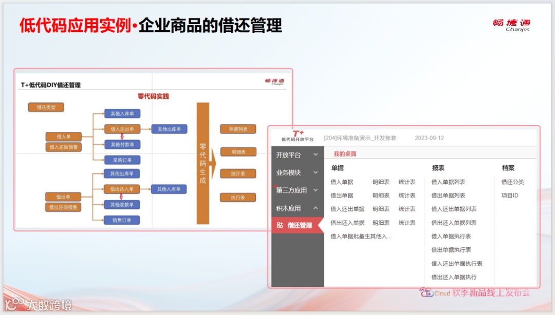This screenshot has height=315, width=555.
Task: Expand the 业务模块 chevron
Action: (316, 172)
